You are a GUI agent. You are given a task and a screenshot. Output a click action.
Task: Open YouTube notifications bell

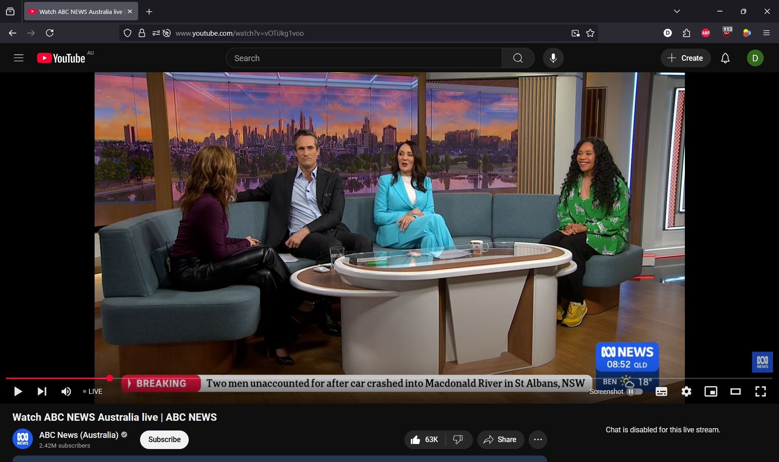[x=725, y=58]
